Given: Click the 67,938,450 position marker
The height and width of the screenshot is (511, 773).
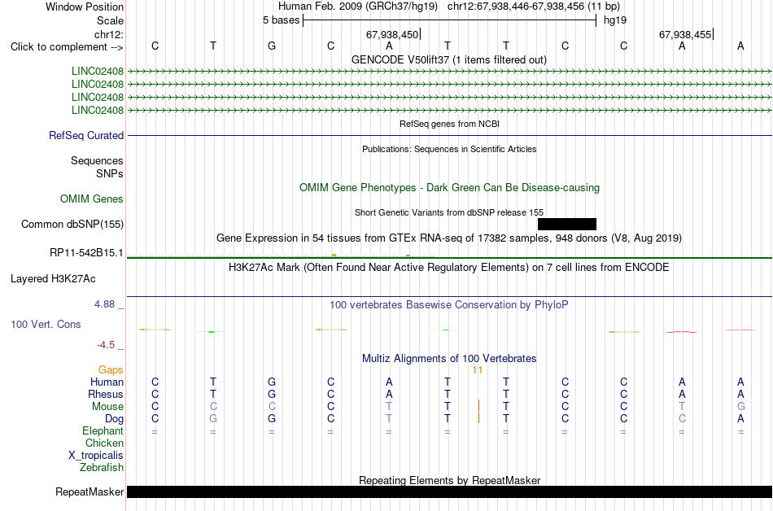Looking at the screenshot, I should coord(392,34).
